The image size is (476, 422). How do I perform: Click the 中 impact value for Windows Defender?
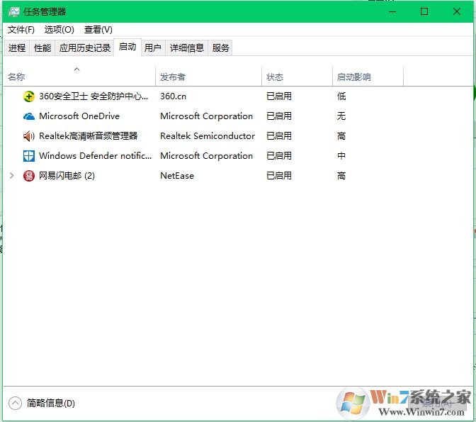point(341,156)
